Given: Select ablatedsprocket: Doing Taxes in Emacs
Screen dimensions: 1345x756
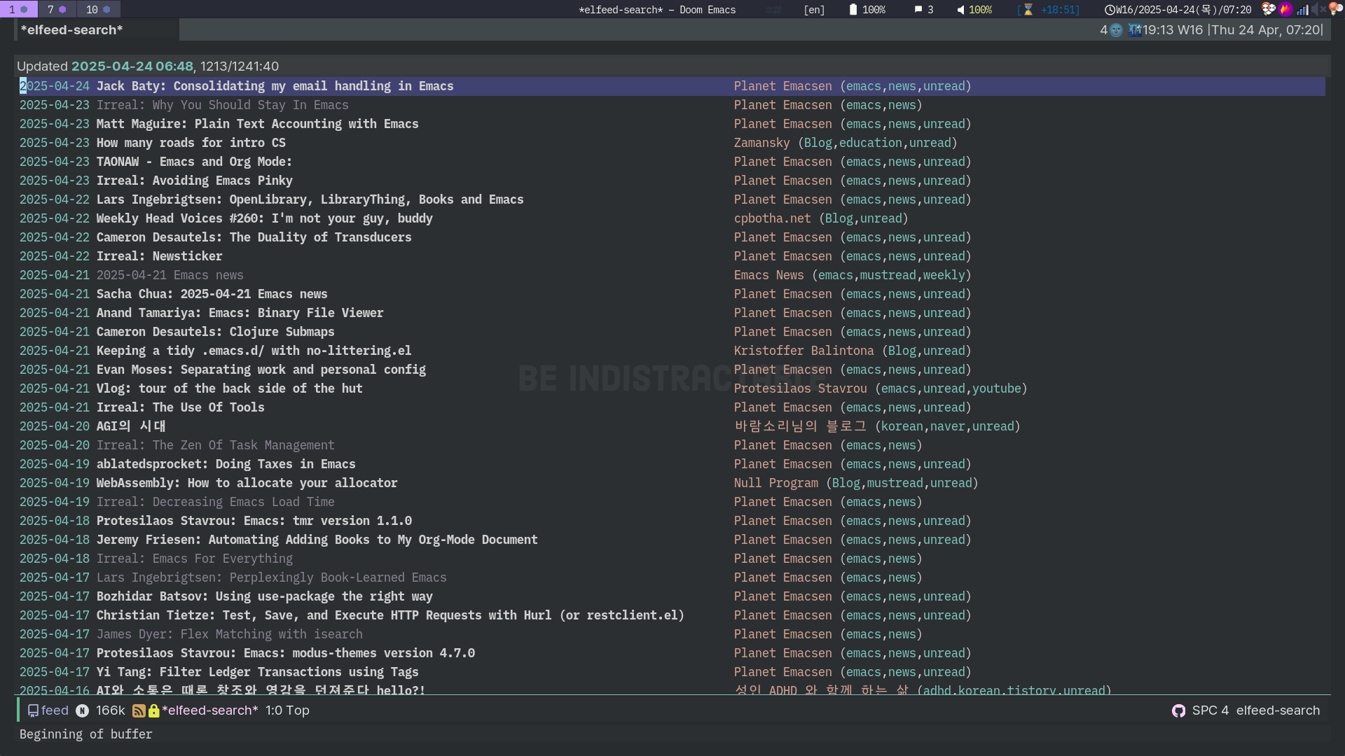Looking at the screenshot, I should click(226, 464).
